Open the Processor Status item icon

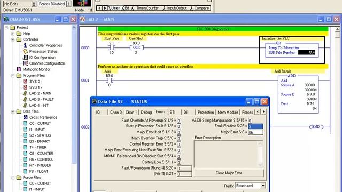point(25,51)
